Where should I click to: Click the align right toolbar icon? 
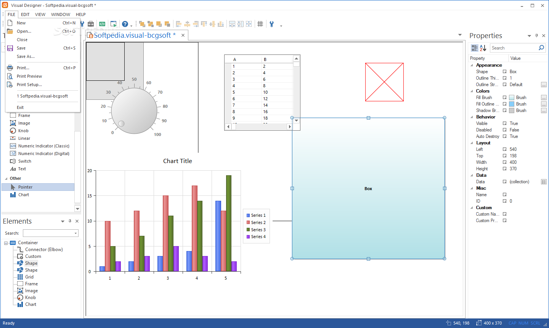(196, 24)
